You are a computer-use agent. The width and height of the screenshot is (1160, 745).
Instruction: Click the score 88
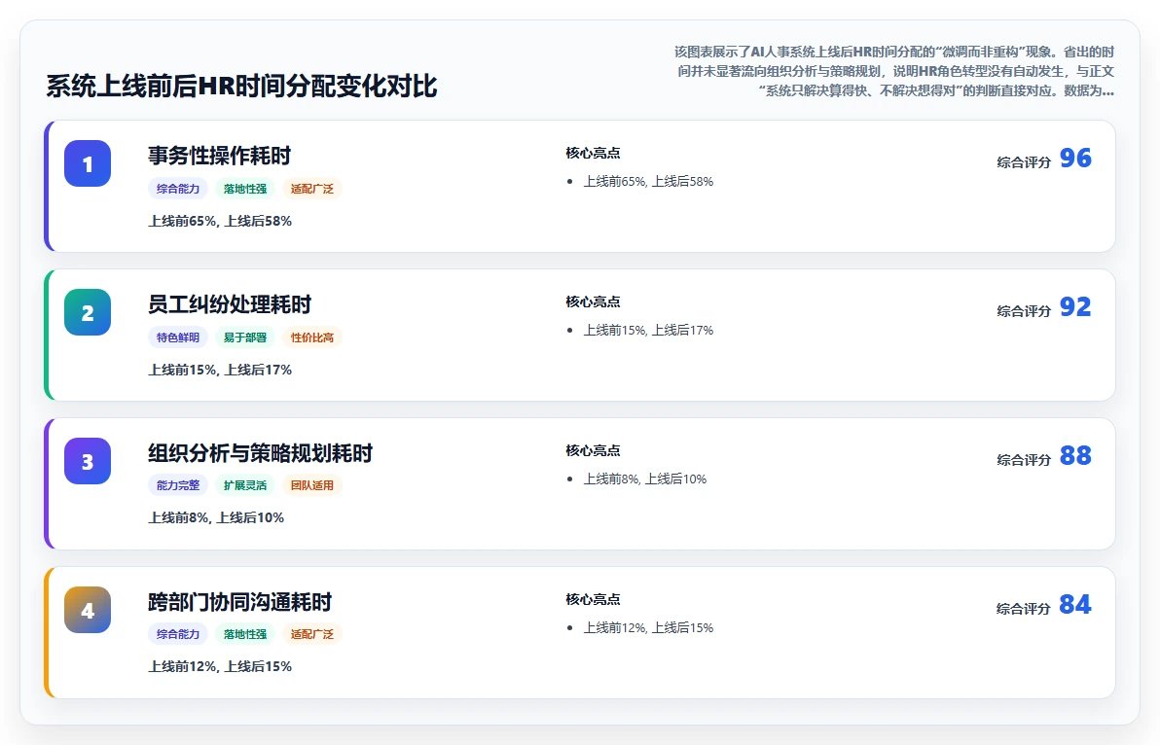click(1075, 455)
